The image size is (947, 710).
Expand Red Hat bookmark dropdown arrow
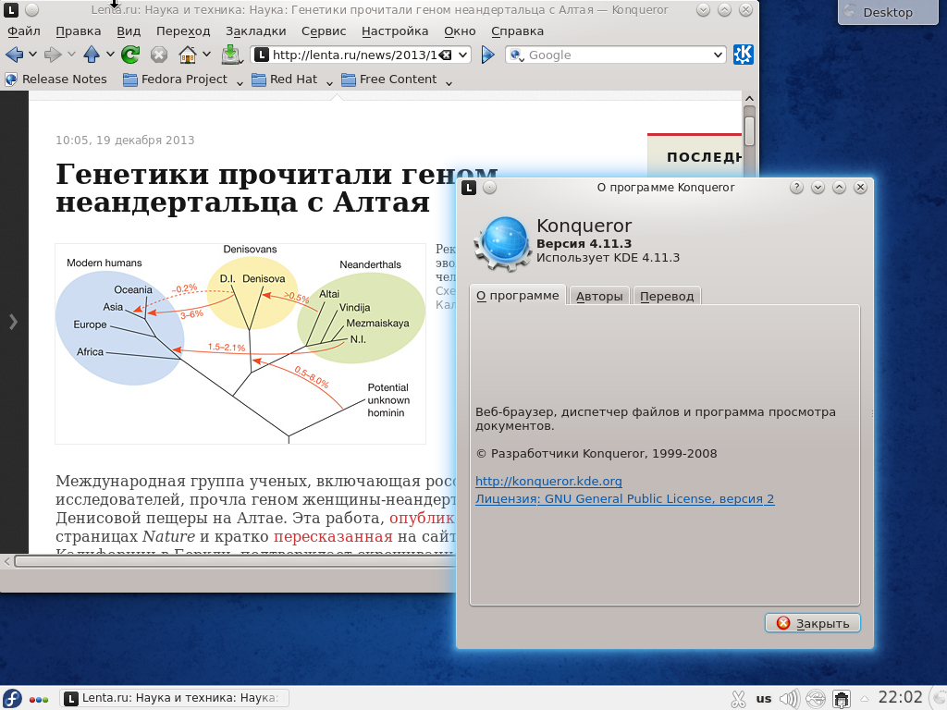click(329, 82)
